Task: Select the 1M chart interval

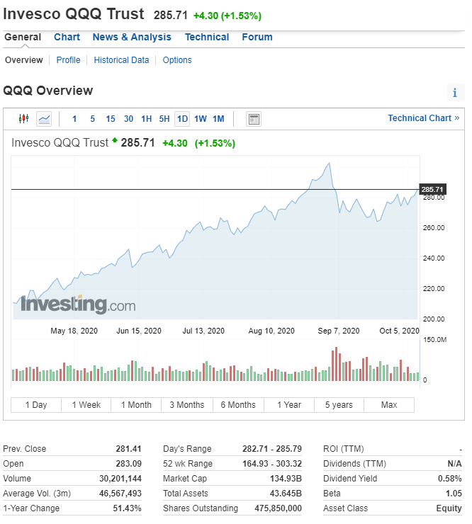Action: [218, 119]
